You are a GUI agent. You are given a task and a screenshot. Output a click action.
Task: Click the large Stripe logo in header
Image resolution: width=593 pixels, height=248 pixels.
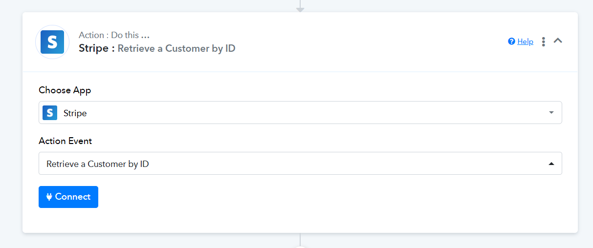(x=52, y=42)
